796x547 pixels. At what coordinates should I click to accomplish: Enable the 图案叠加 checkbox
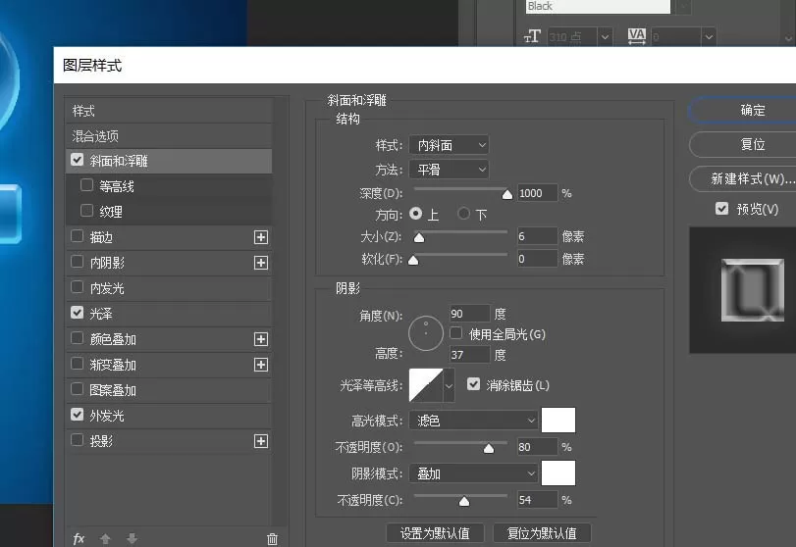(x=78, y=389)
